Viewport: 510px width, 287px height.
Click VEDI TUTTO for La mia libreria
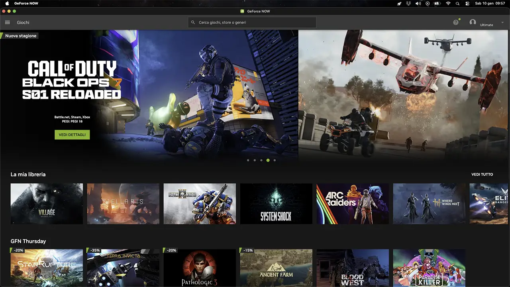click(x=481, y=174)
